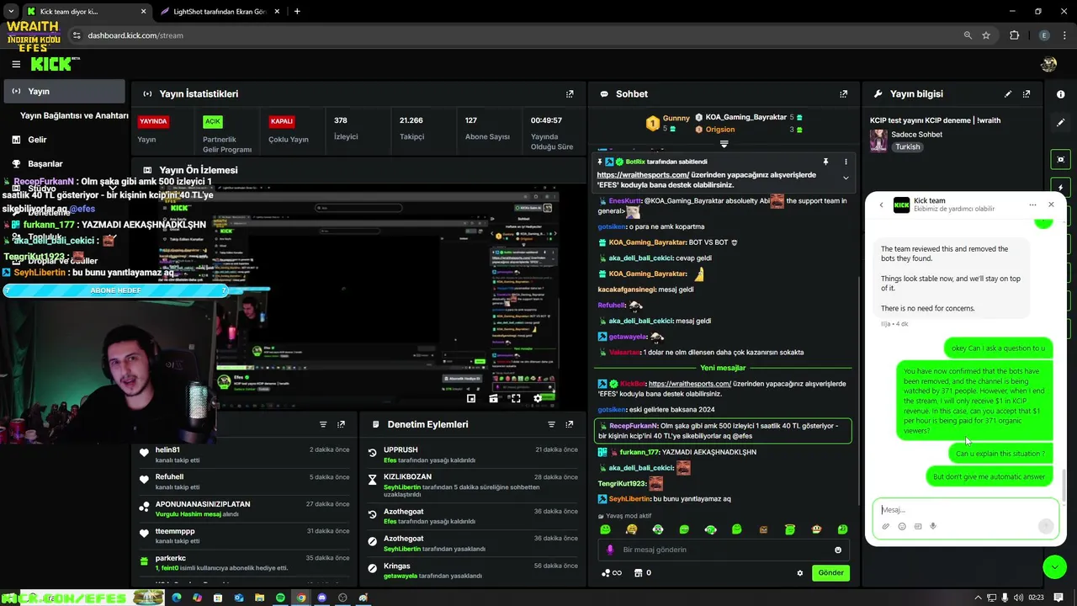
Task: Select the Yayın sidebar item
Action: (x=63, y=91)
